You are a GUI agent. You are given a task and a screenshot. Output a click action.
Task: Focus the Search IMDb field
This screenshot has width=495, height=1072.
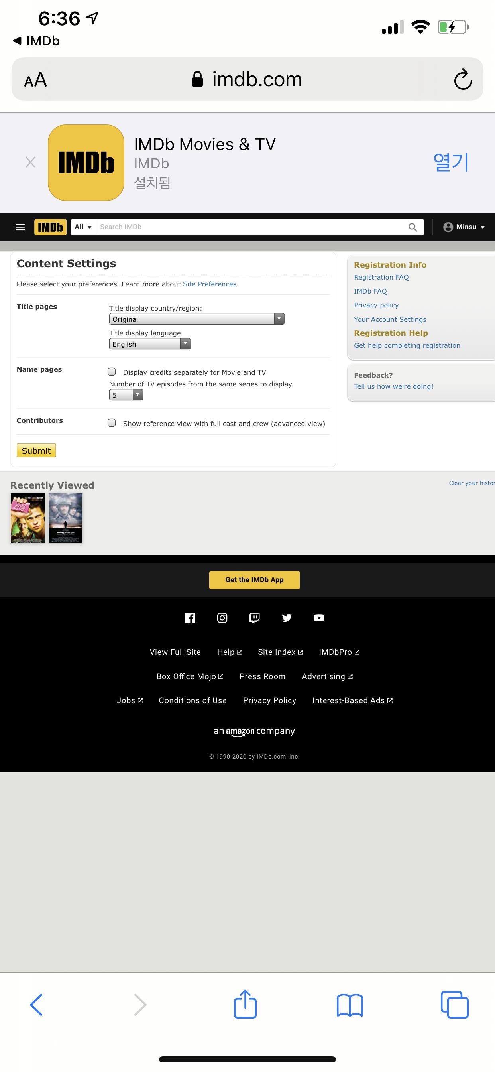251,227
